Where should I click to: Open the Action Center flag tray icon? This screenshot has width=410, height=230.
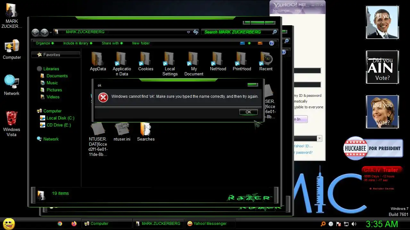pos(339,224)
